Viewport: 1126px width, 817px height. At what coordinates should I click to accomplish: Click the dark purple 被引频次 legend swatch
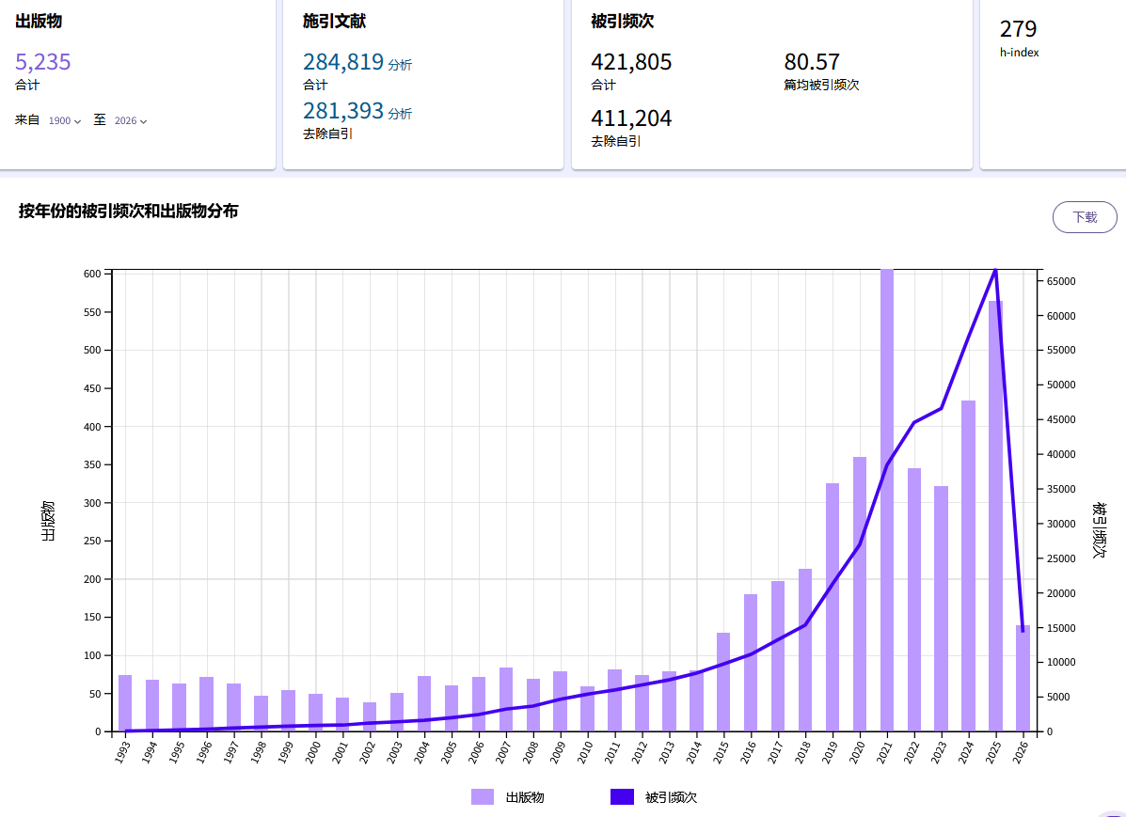(x=622, y=797)
